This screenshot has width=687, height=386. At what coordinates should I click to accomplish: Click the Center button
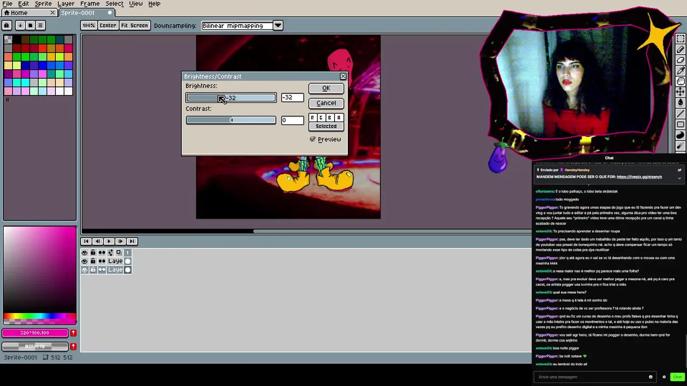tap(107, 26)
